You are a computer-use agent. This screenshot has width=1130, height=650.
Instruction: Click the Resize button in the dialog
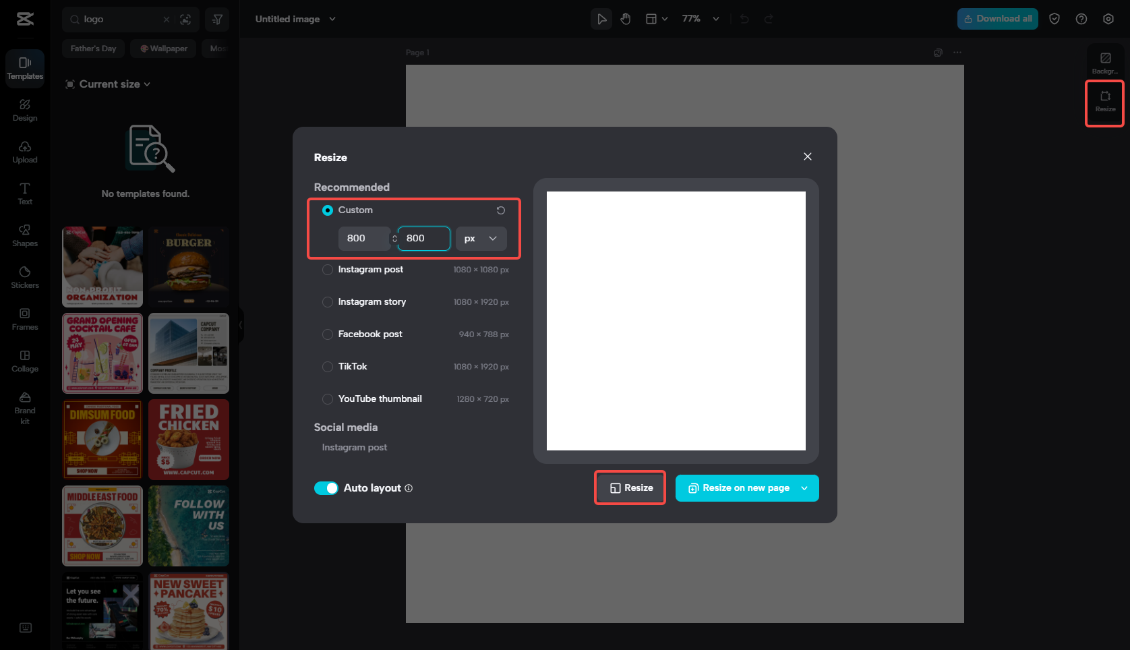[x=629, y=488]
